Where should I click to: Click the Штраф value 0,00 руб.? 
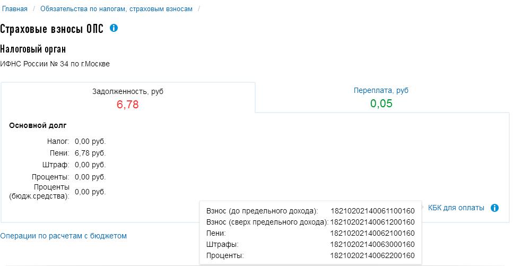tap(90, 165)
